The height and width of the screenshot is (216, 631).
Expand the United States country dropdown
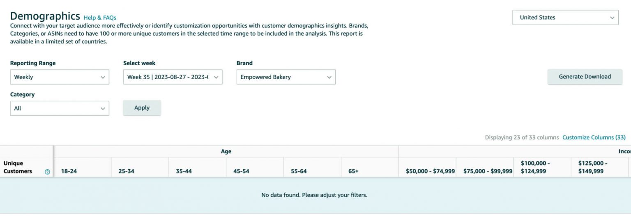565,18
